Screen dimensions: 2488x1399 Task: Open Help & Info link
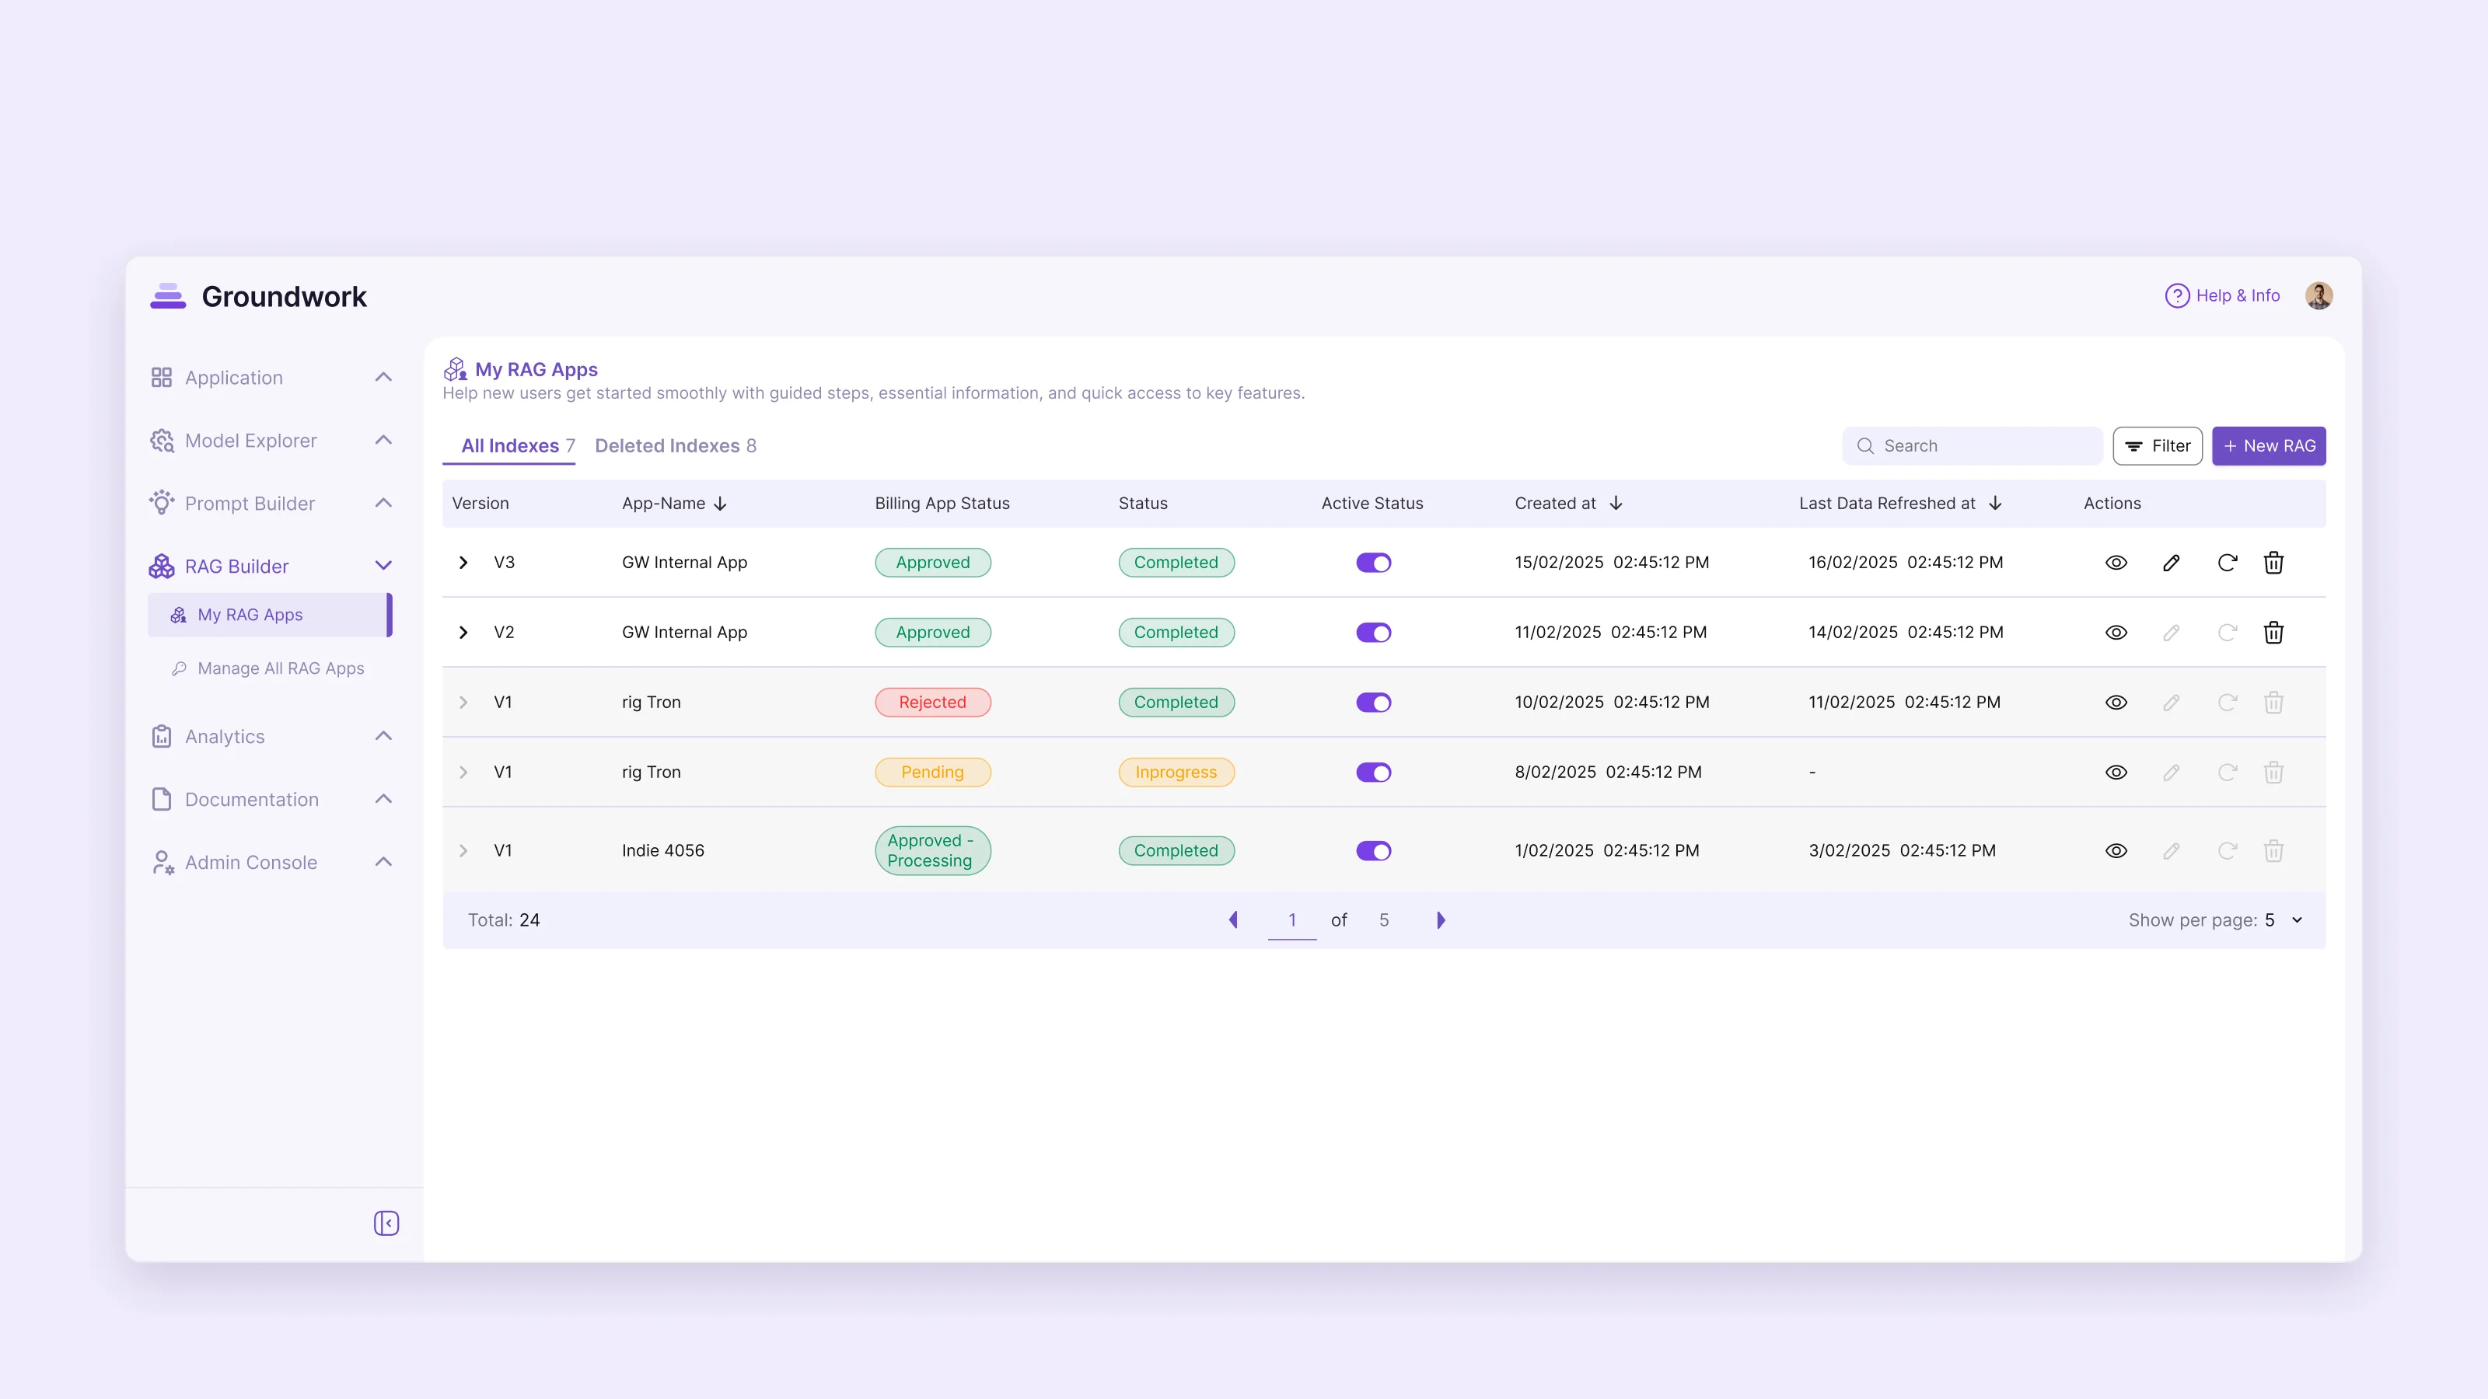[2222, 295]
